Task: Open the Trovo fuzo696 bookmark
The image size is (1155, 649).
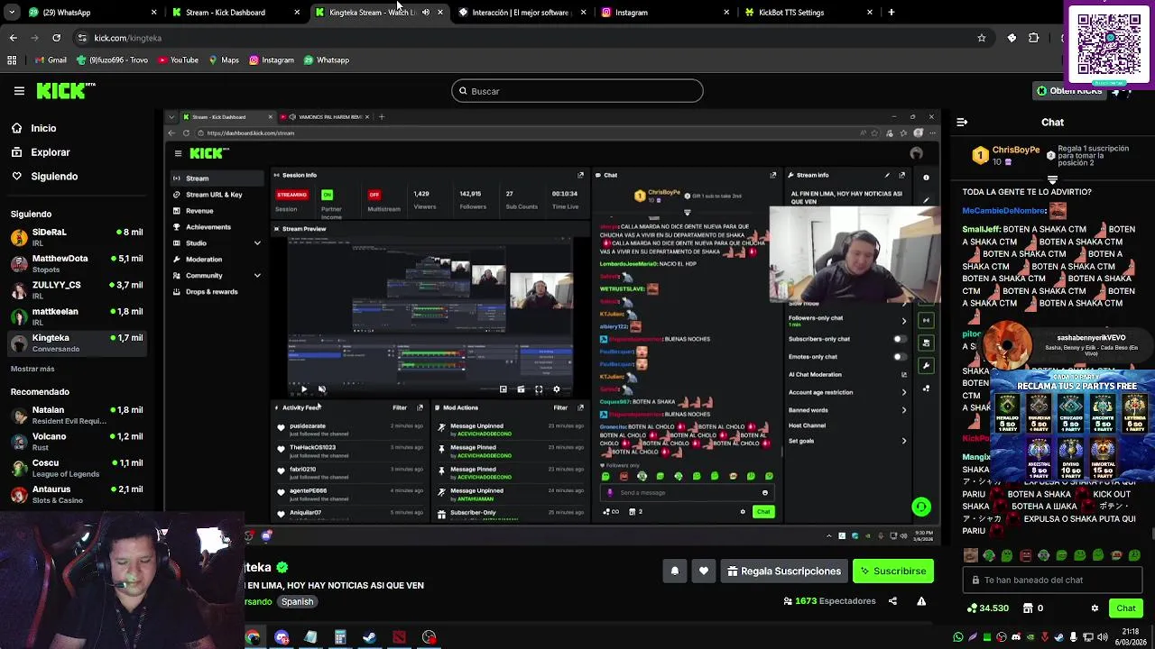Action: pos(112,60)
